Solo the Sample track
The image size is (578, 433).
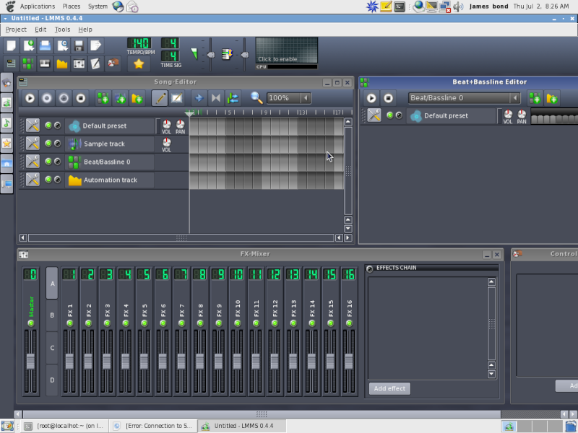tap(58, 144)
